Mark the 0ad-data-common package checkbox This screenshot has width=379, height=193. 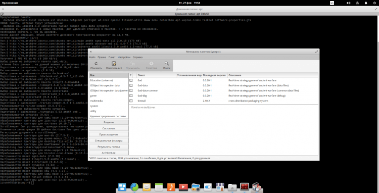point(131,90)
